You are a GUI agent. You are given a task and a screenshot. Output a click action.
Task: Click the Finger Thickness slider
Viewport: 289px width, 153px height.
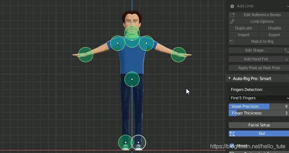[259, 113]
